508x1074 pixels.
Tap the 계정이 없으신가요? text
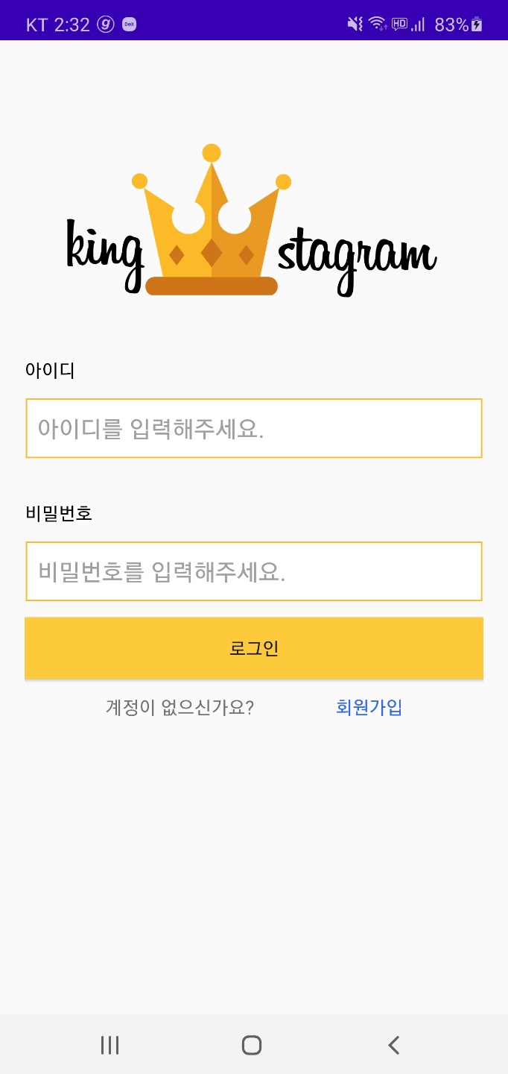[179, 707]
